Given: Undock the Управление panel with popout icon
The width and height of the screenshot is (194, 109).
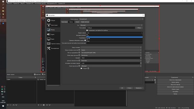Looking at the screenshot, I should coord(193,78).
